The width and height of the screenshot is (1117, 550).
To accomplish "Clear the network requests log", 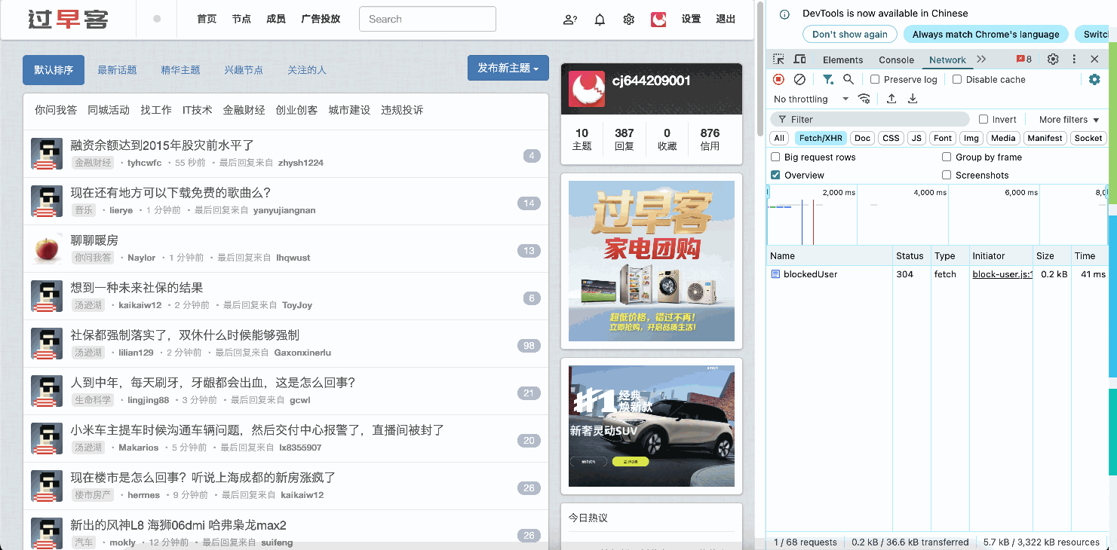I will point(799,79).
